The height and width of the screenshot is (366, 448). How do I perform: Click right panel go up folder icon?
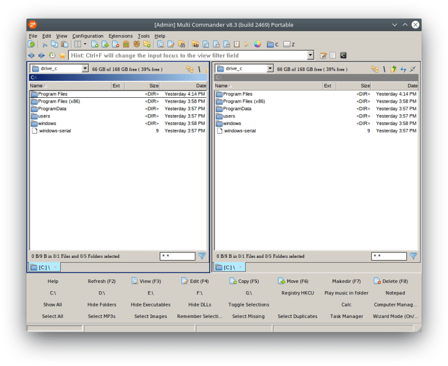[x=394, y=69]
